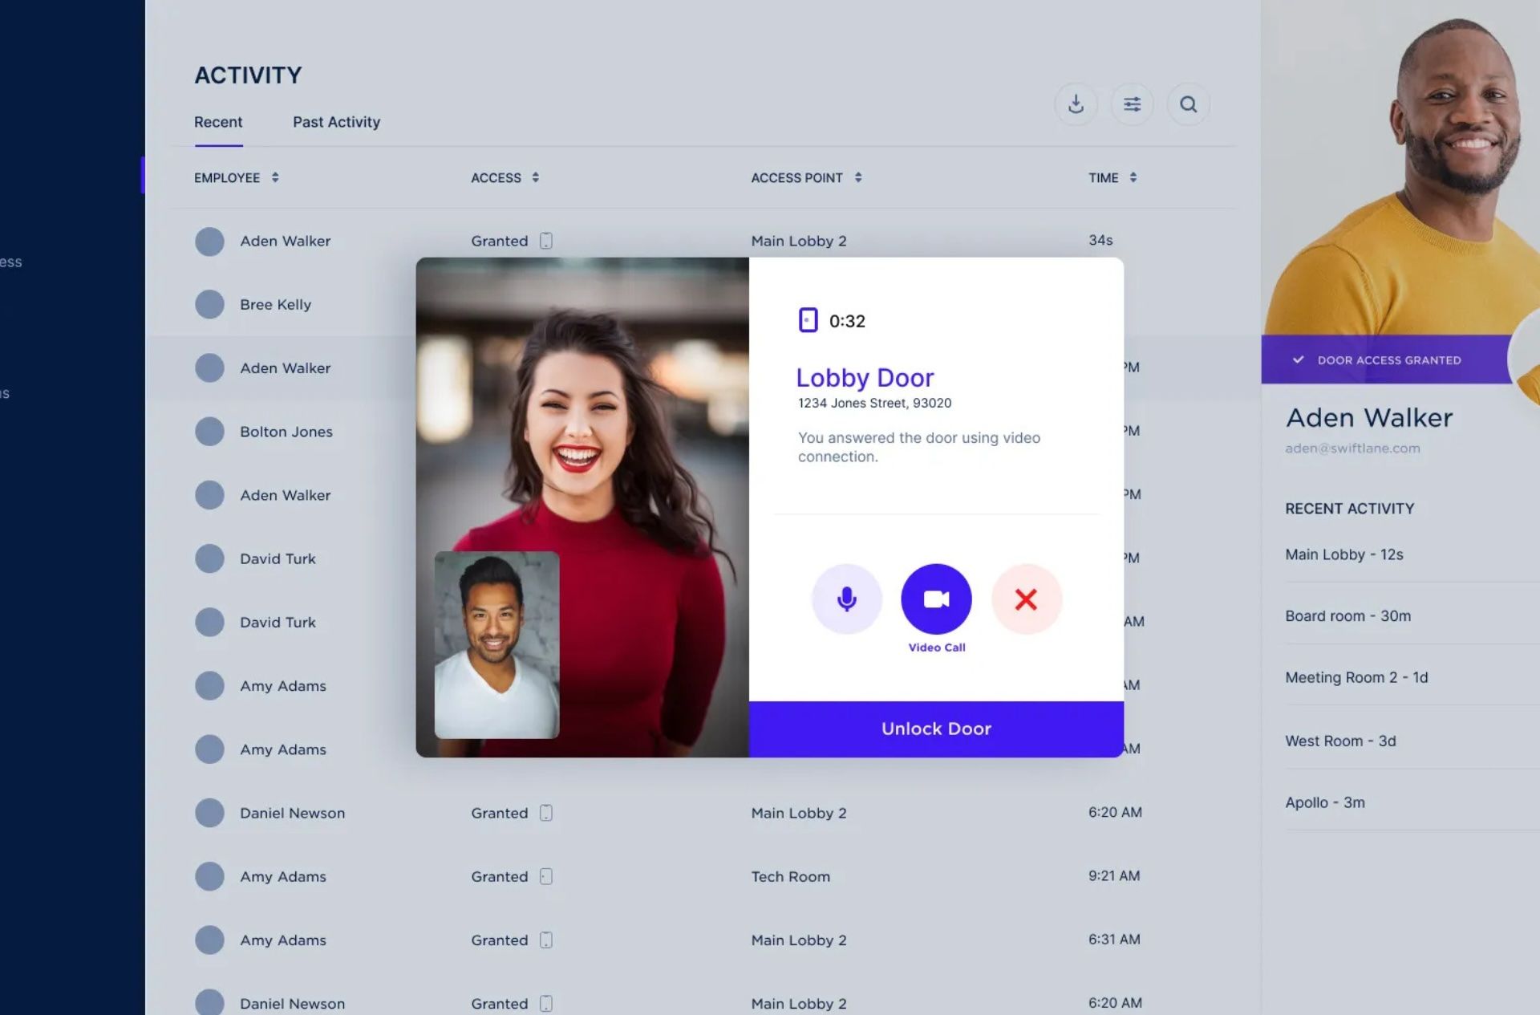
Task: Open Board room recent activity entry
Action: tap(1347, 616)
